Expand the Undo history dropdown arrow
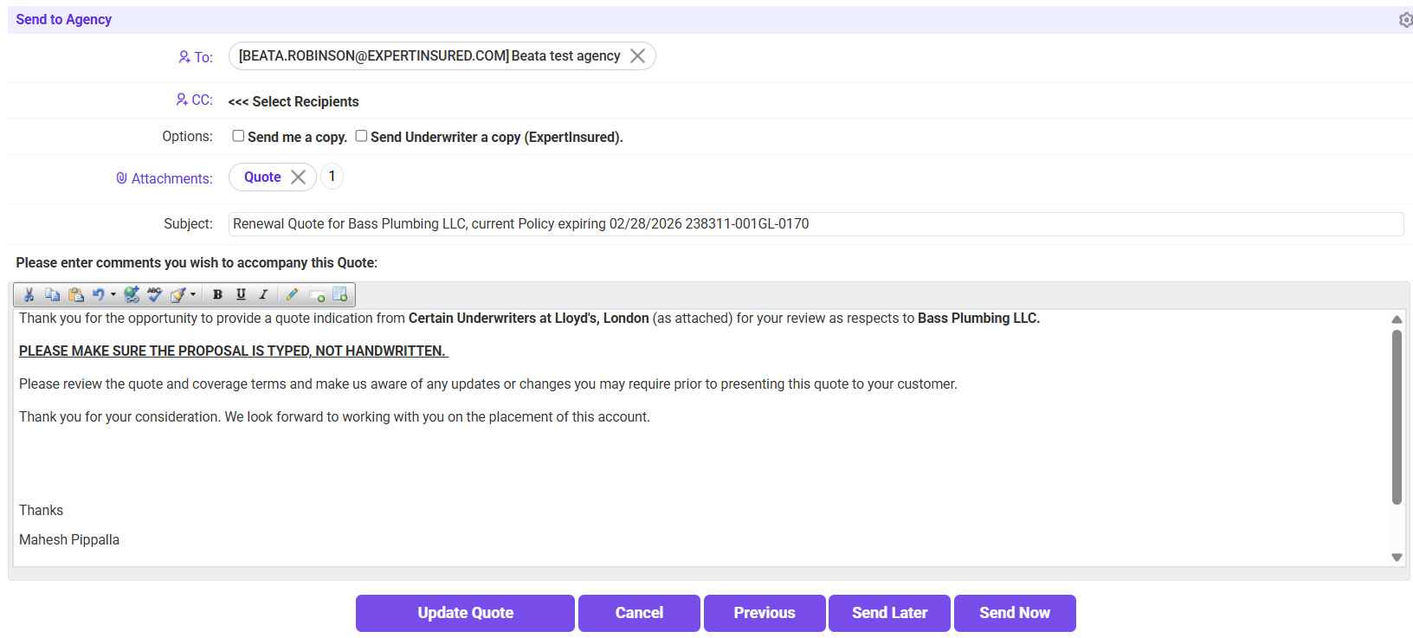This screenshot has height=638, width=1413. pyautogui.click(x=113, y=295)
